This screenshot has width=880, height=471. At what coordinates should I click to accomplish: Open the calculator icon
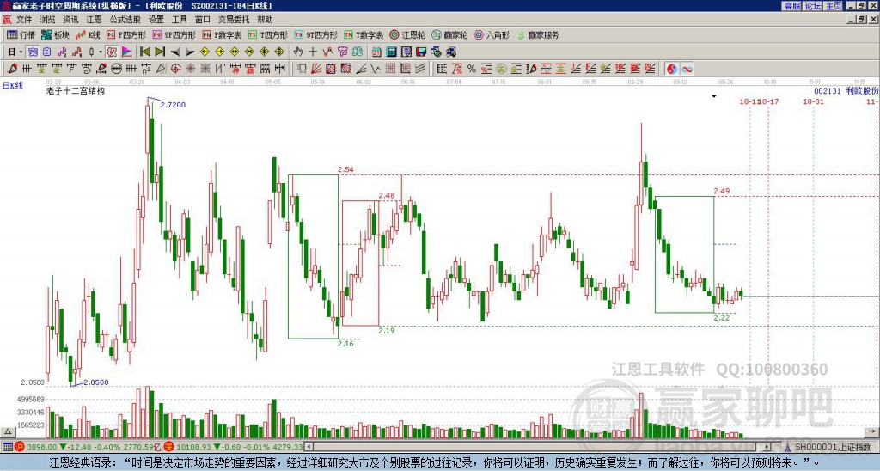point(391,52)
